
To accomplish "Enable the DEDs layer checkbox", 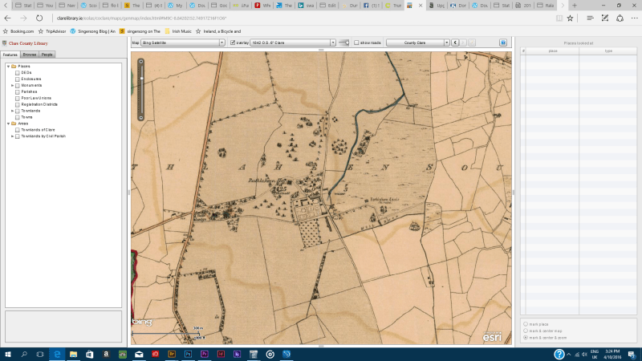I will coord(18,72).
